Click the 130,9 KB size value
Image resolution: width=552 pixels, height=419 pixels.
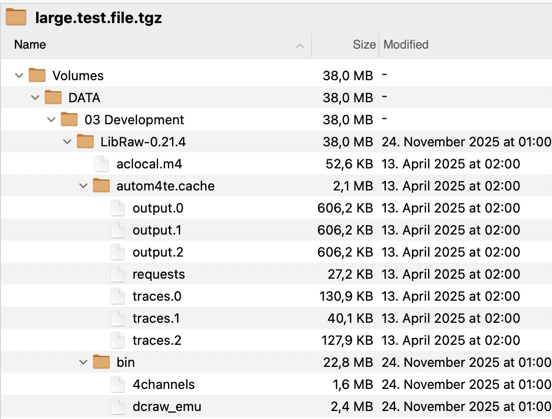(346, 296)
